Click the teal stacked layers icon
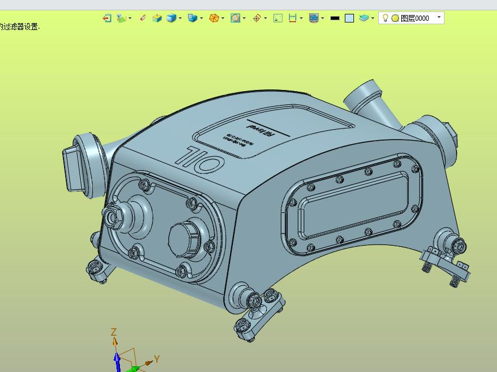 (364, 18)
